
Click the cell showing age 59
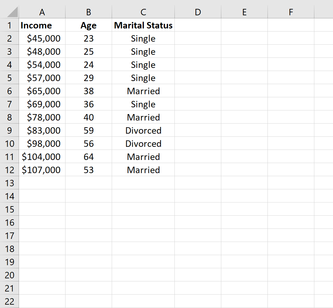pos(88,130)
